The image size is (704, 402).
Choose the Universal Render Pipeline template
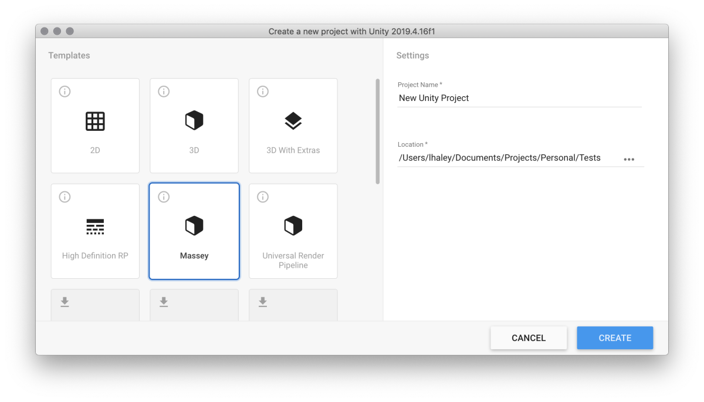(x=293, y=231)
